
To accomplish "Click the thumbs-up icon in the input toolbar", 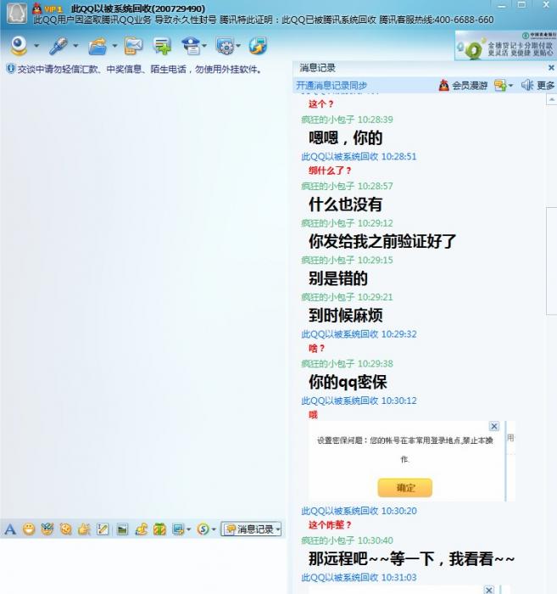I will click(x=85, y=529).
